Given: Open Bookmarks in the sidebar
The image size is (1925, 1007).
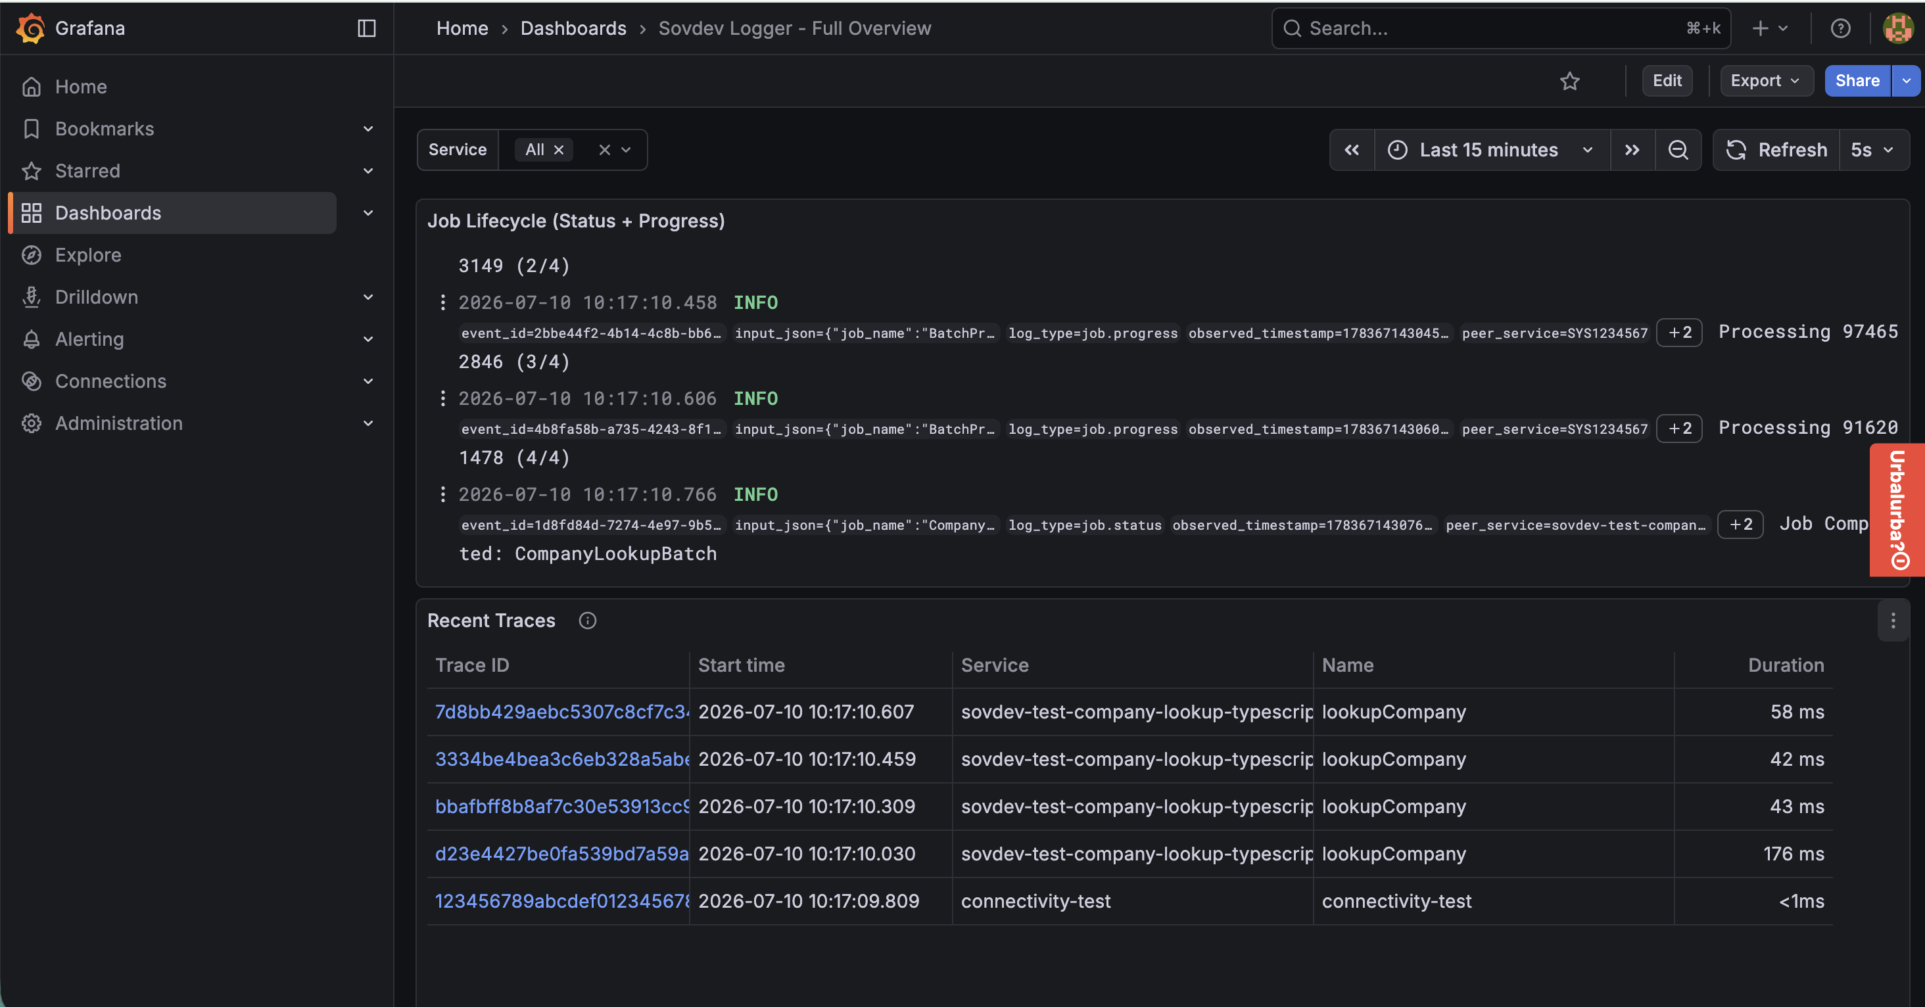Looking at the screenshot, I should pos(105,129).
